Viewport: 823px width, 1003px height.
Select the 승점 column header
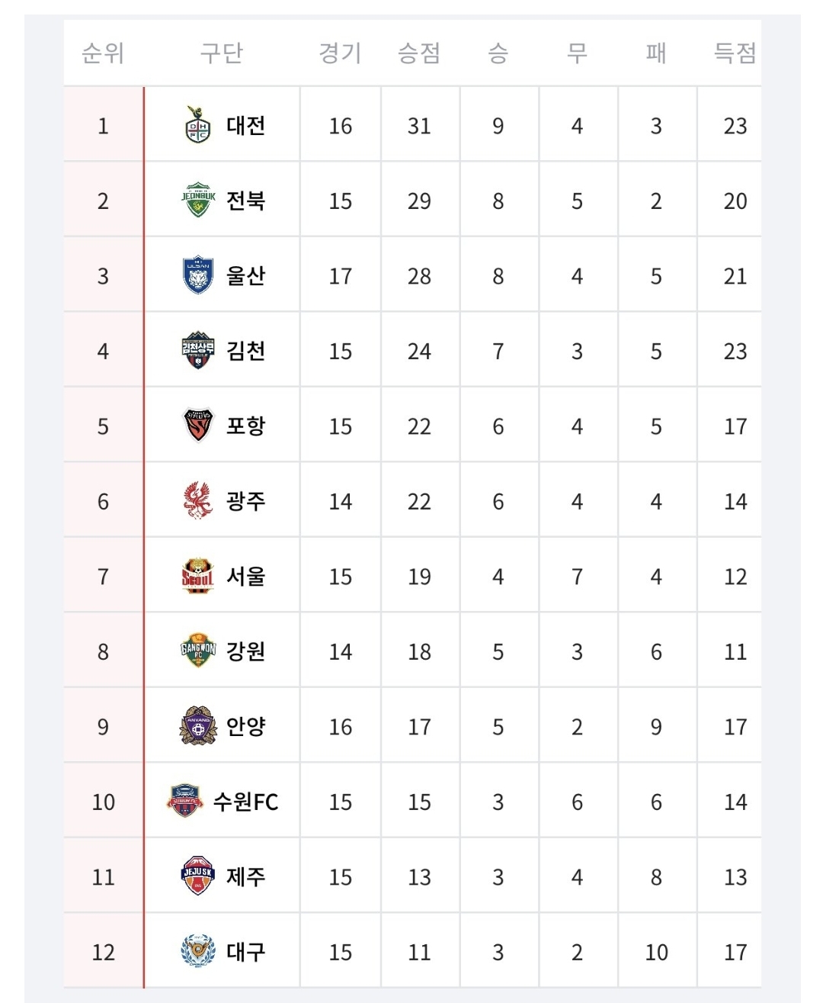coord(419,53)
